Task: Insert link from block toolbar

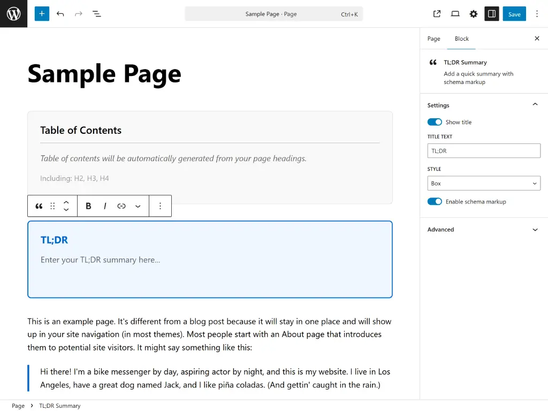Action: (121, 206)
